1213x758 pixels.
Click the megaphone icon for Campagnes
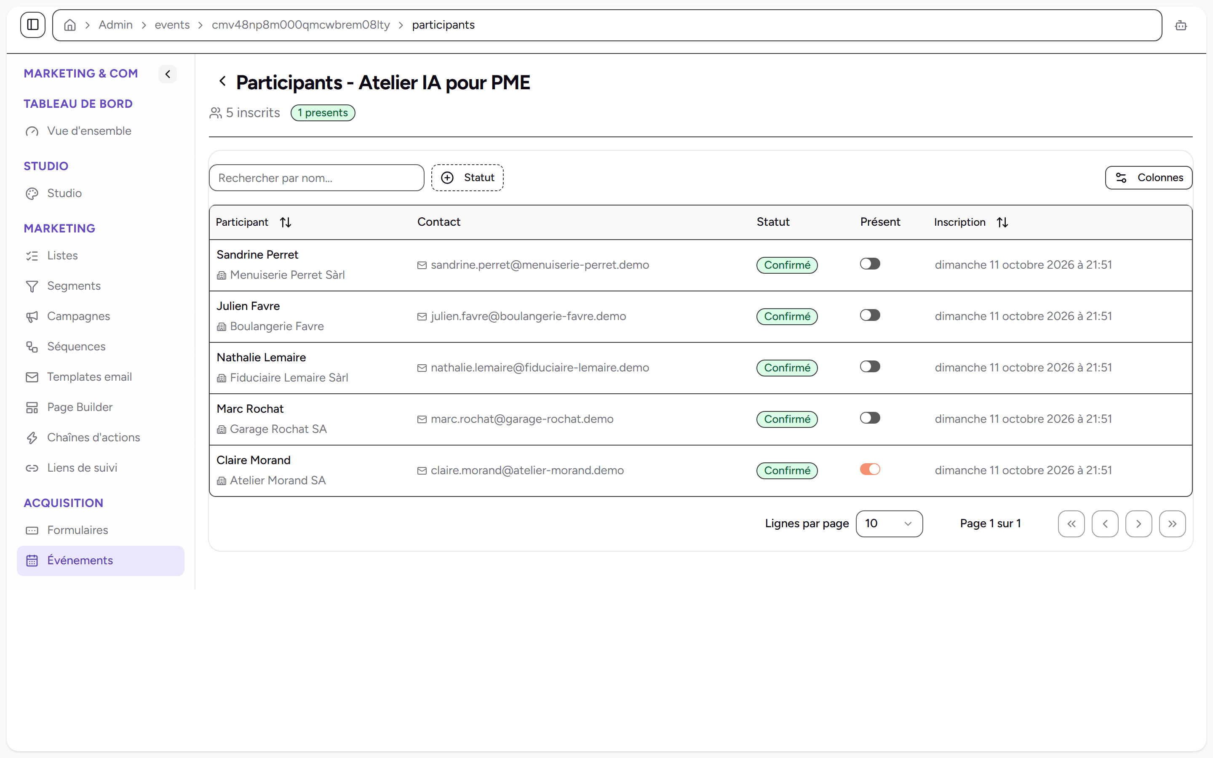(x=32, y=316)
